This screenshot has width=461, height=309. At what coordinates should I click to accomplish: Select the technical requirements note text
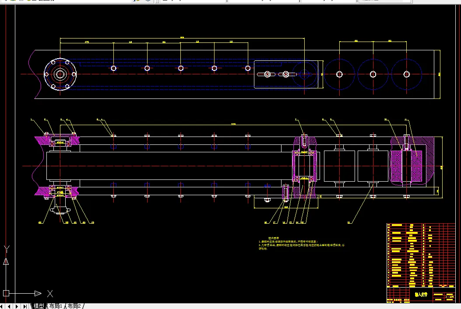click(301, 243)
